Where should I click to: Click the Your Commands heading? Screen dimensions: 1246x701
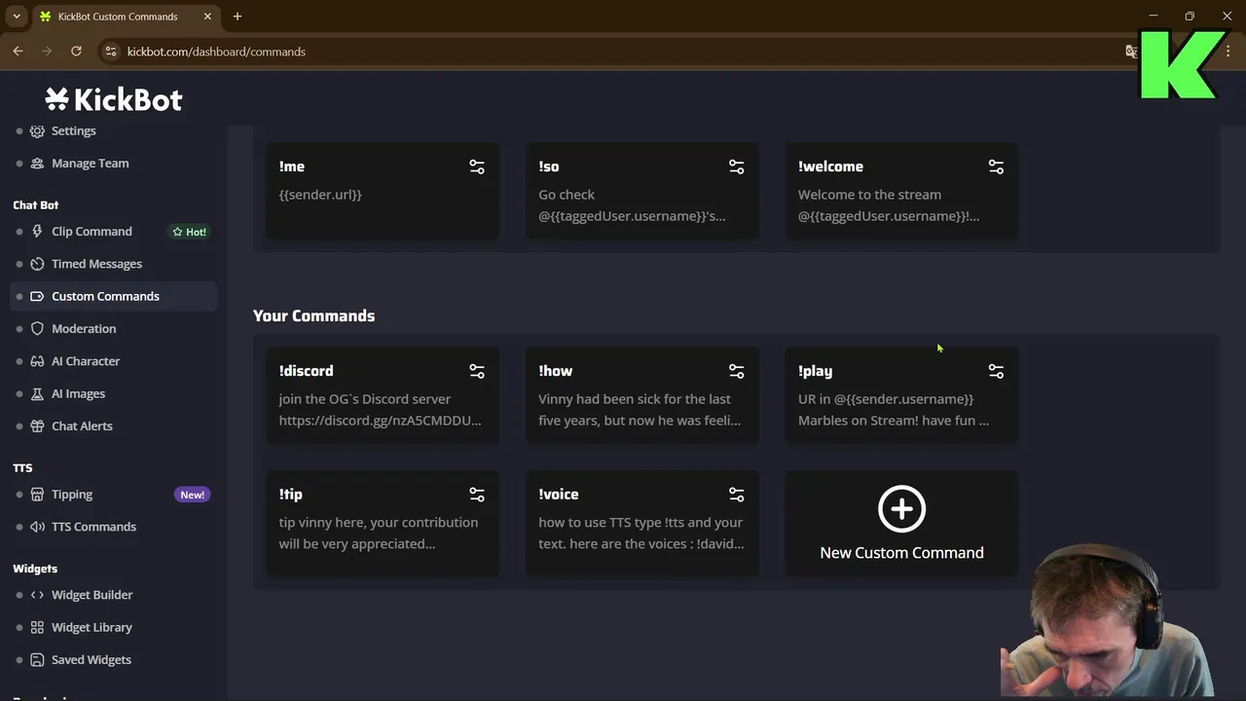pos(313,315)
